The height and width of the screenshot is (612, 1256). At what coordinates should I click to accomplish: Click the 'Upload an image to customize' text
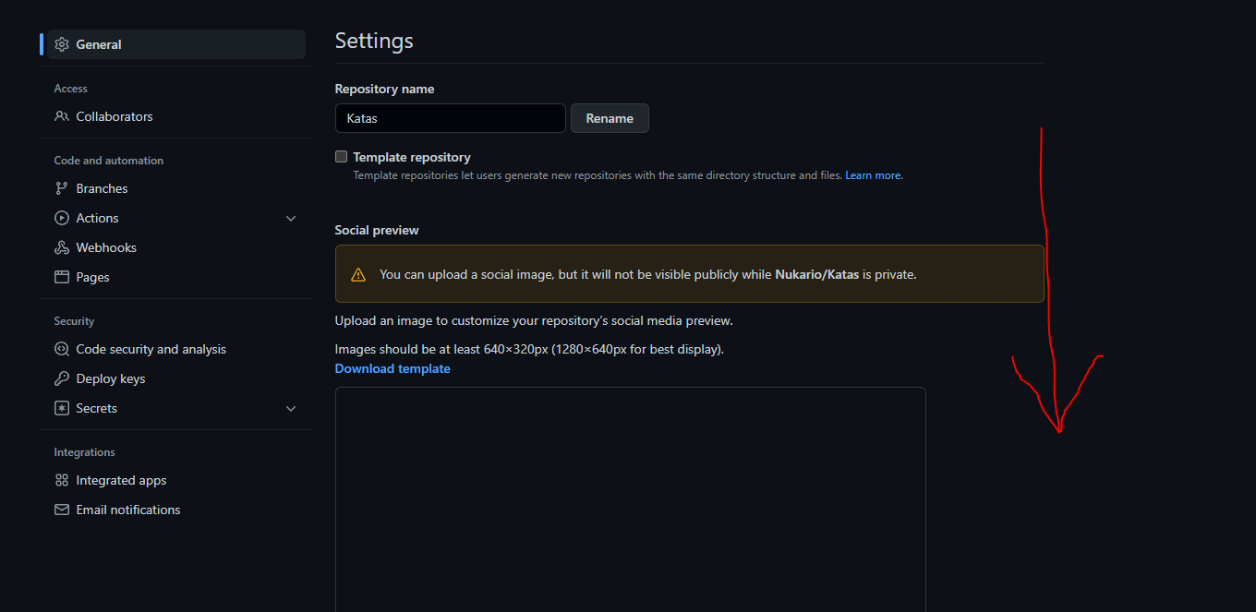(x=534, y=320)
